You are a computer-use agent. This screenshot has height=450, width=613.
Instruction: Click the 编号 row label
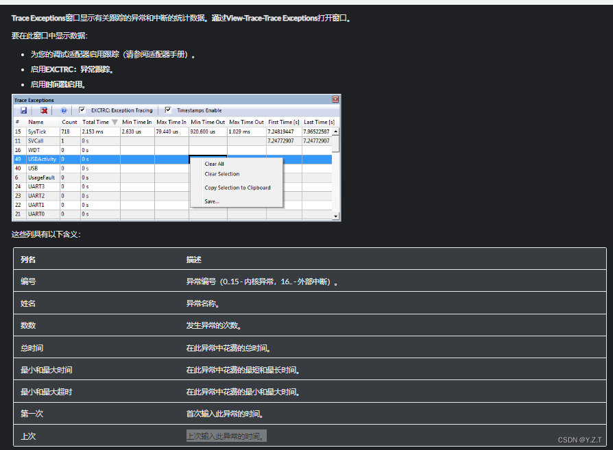[x=28, y=282]
